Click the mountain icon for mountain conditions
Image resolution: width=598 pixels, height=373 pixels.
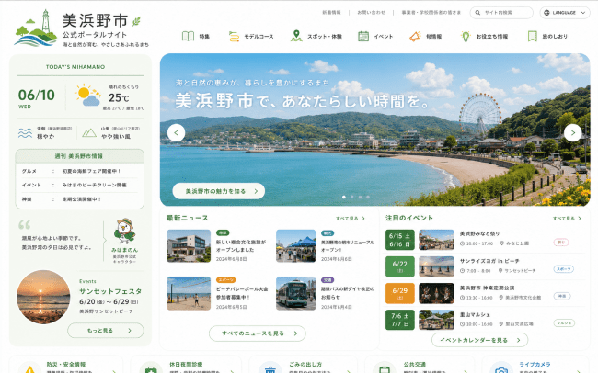89,132
